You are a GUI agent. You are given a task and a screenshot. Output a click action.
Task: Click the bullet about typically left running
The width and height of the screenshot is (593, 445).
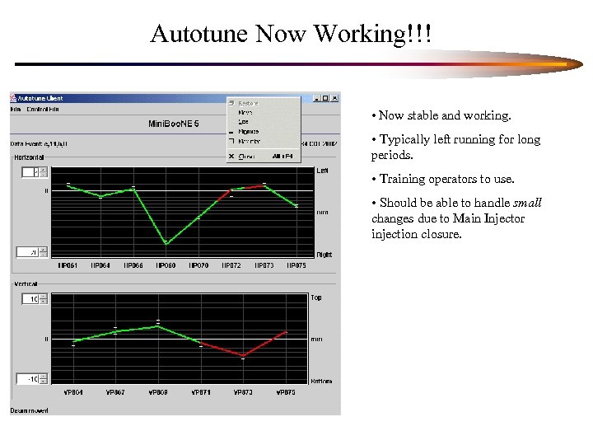pos(455,147)
